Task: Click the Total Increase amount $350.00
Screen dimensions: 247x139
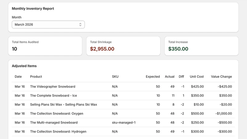Action: point(178,49)
